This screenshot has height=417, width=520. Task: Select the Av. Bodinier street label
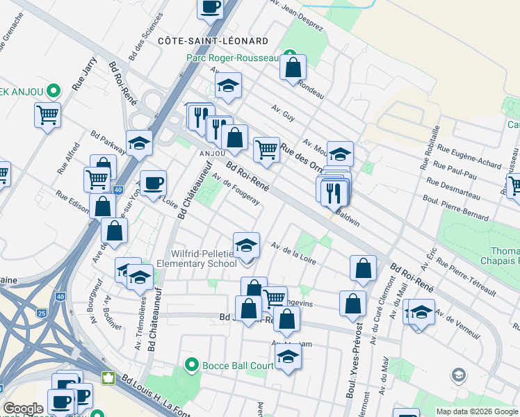pyautogui.click(x=112, y=313)
